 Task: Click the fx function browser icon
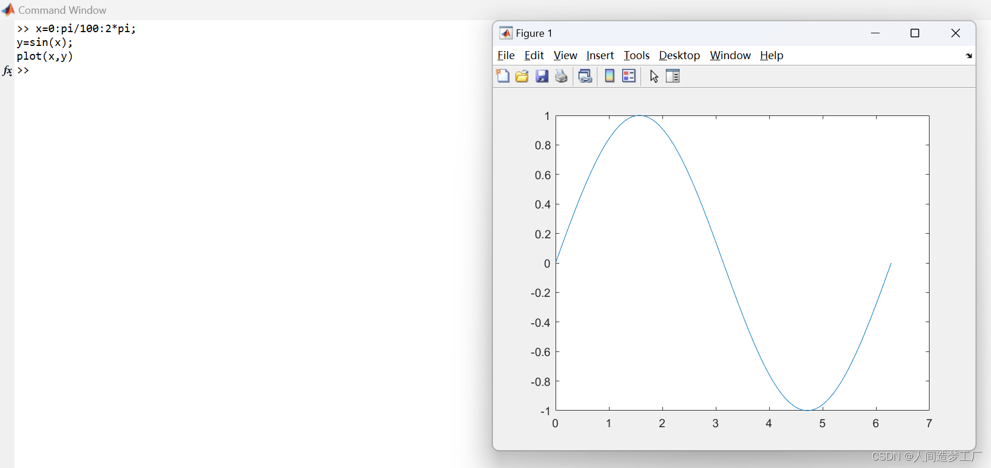7,71
